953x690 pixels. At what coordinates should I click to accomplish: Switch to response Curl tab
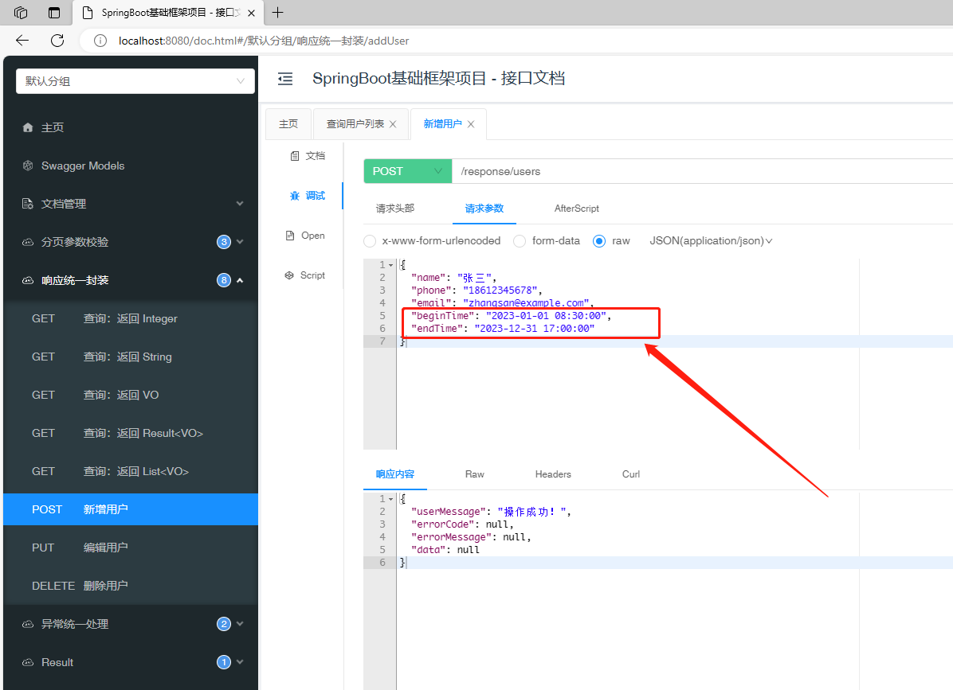coord(631,474)
